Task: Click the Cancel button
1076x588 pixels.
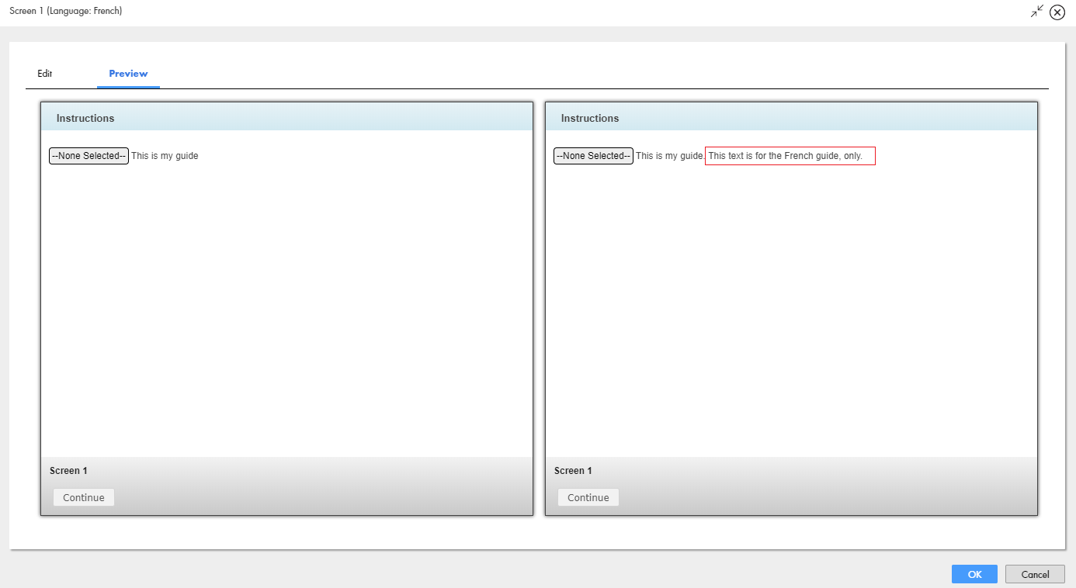Action: point(1035,574)
